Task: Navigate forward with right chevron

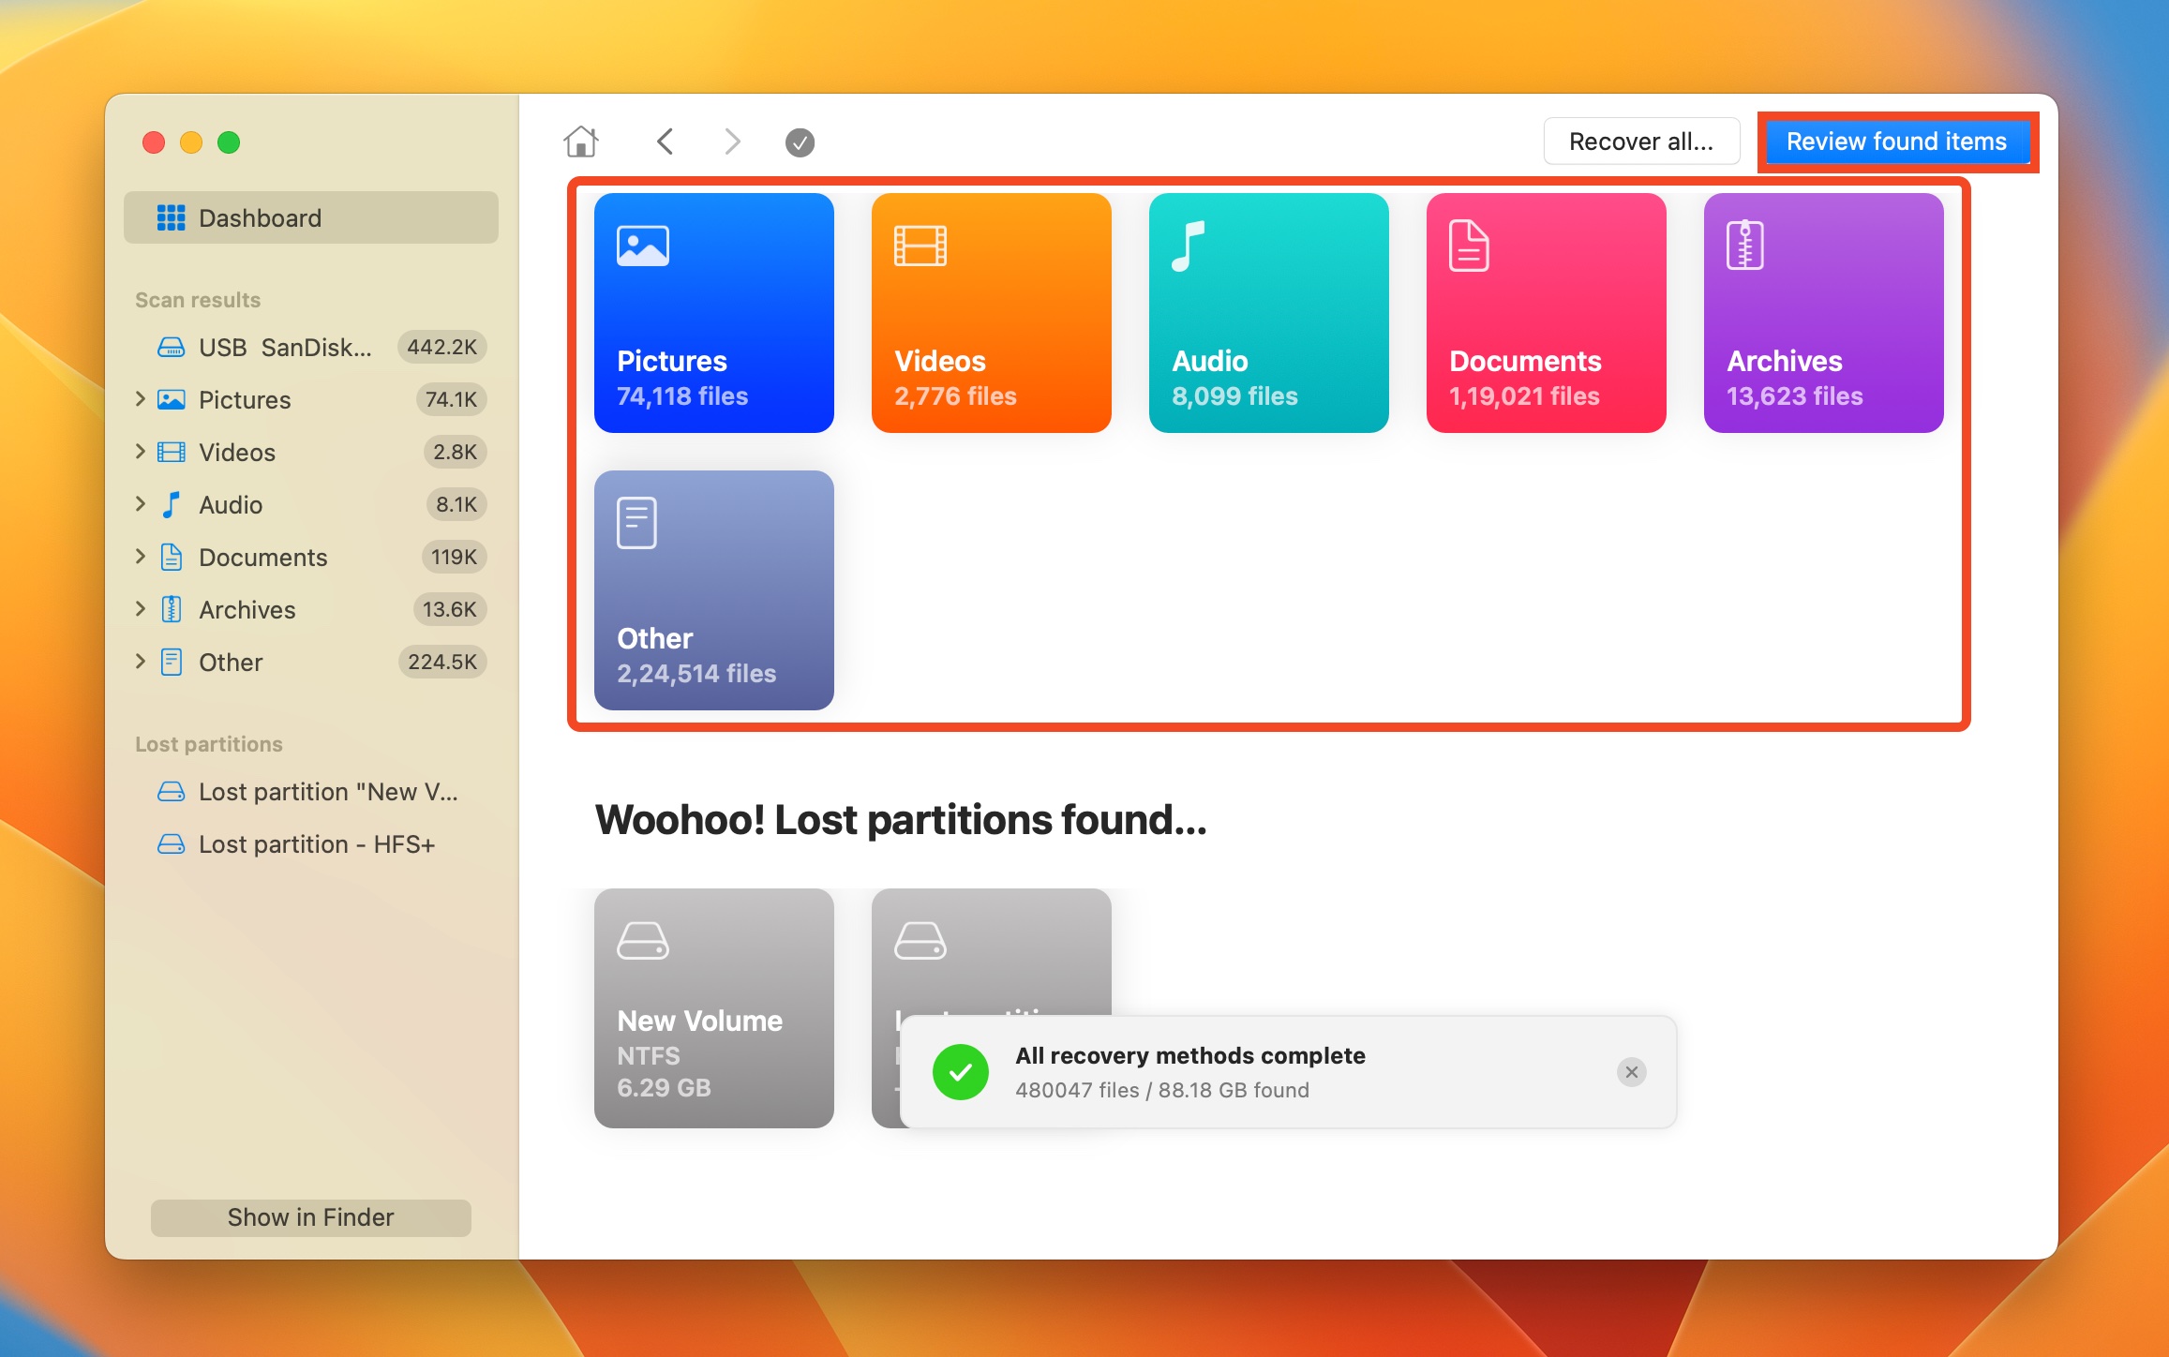Action: coord(732,142)
